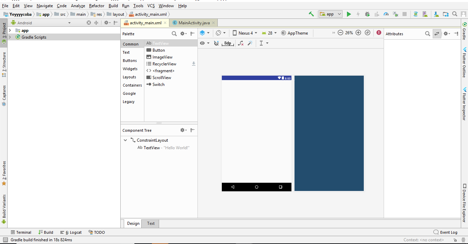The width and height of the screenshot is (468, 244).
Task: Open the Event Log panel
Action: (x=445, y=232)
